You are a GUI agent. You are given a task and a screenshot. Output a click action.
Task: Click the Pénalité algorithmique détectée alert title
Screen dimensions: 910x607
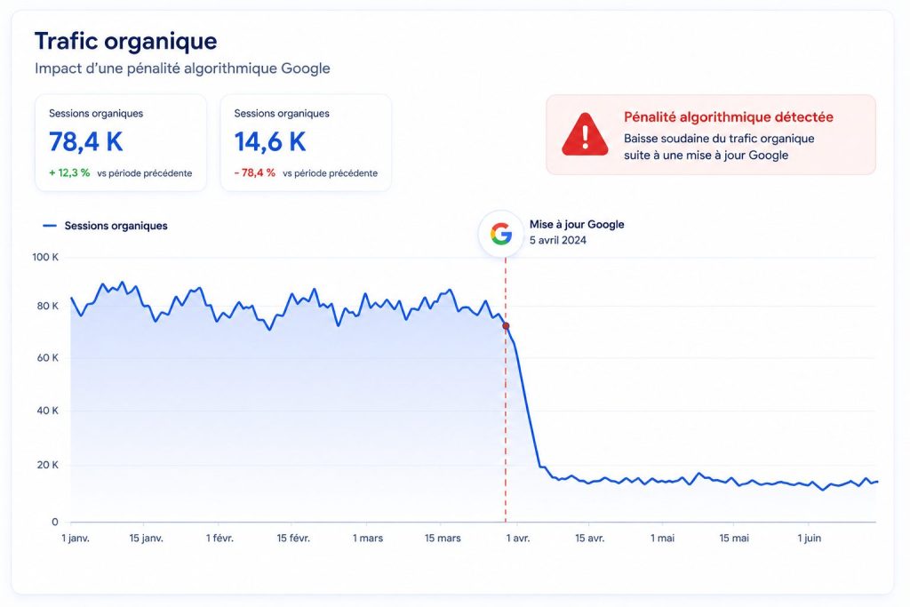pos(729,116)
